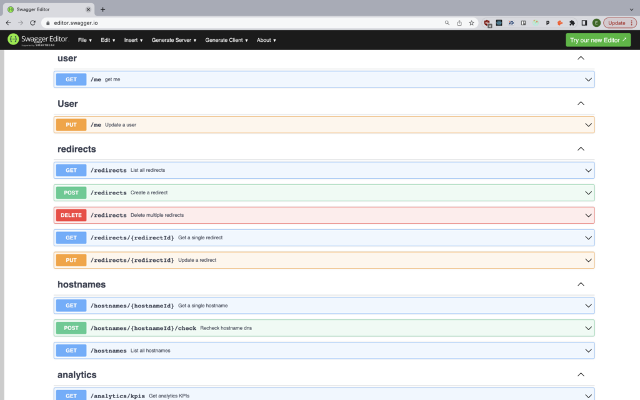Expand DELETE /redirects chevron
This screenshot has height=400, width=640.
(588, 215)
